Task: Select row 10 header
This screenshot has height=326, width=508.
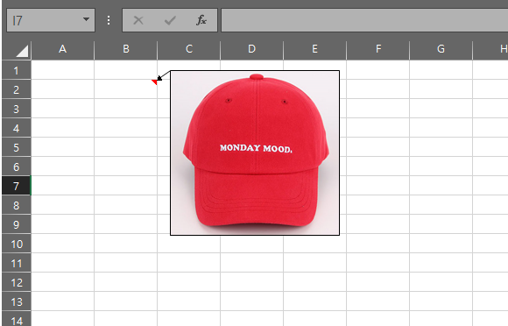Action: [16, 244]
